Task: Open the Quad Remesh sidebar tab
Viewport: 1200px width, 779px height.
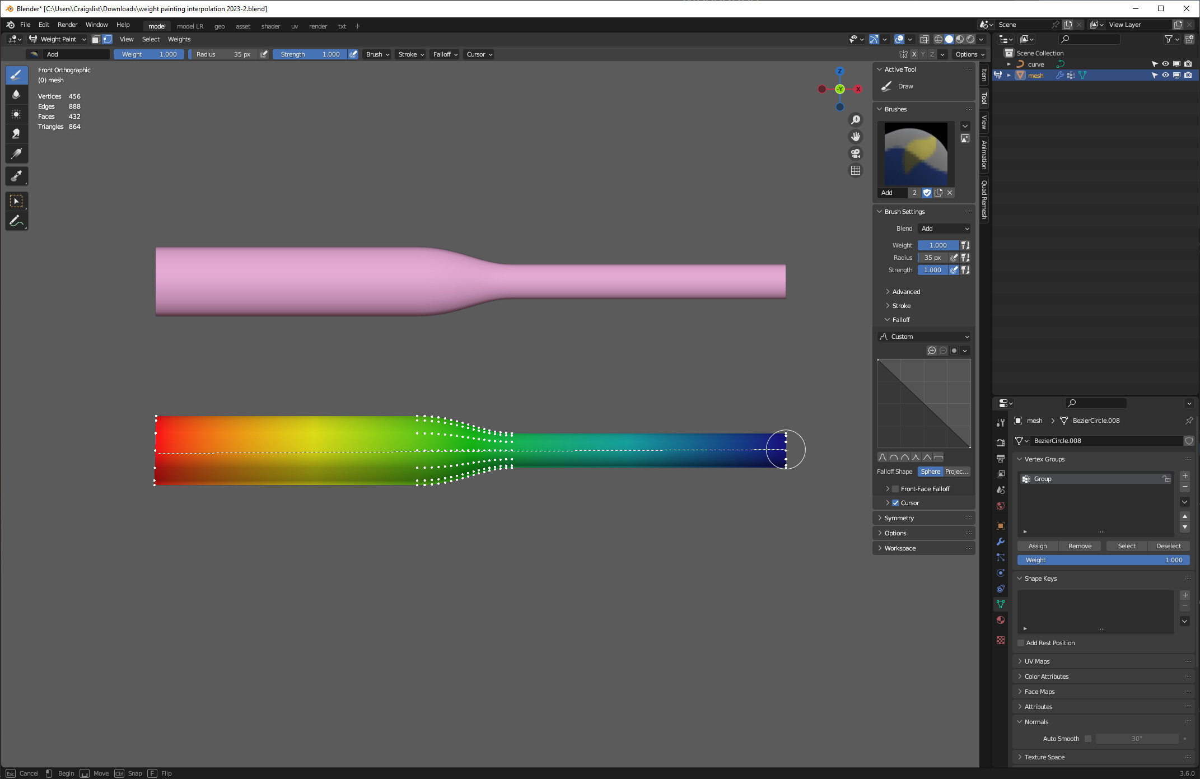Action: (984, 199)
